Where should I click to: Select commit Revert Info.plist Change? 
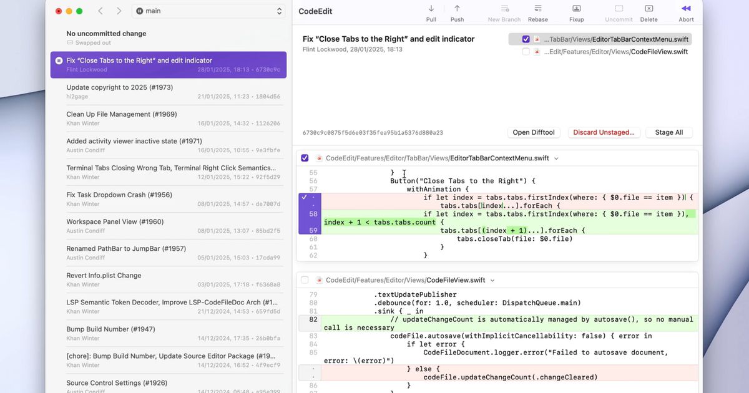[169, 279]
